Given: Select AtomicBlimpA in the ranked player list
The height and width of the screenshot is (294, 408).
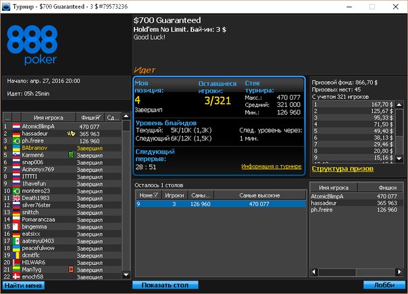Looking at the screenshot, I should pyautogui.click(x=62, y=126).
